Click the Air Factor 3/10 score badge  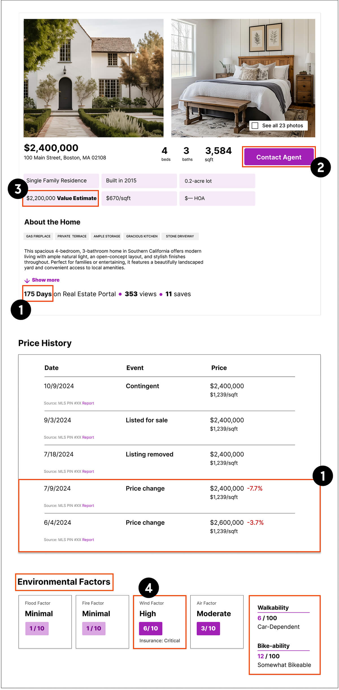208,628
